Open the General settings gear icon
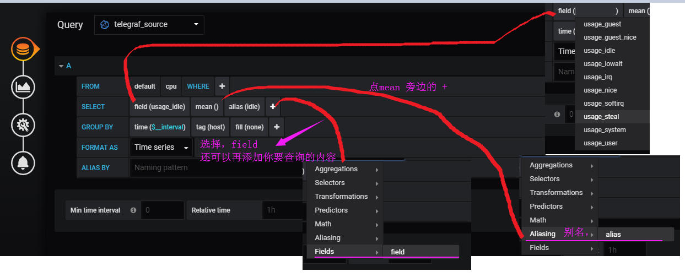 pyautogui.click(x=23, y=125)
